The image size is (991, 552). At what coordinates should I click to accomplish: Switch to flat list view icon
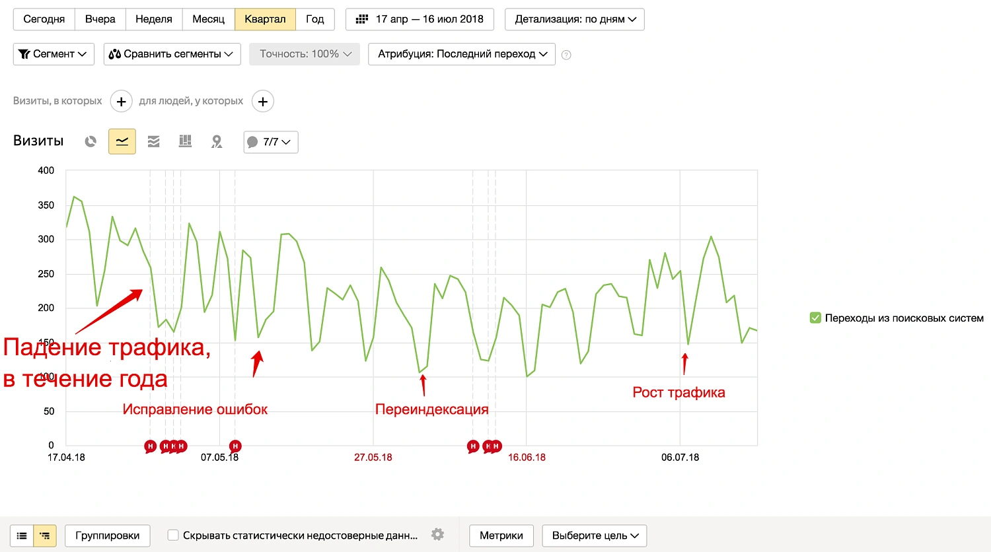tap(22, 535)
